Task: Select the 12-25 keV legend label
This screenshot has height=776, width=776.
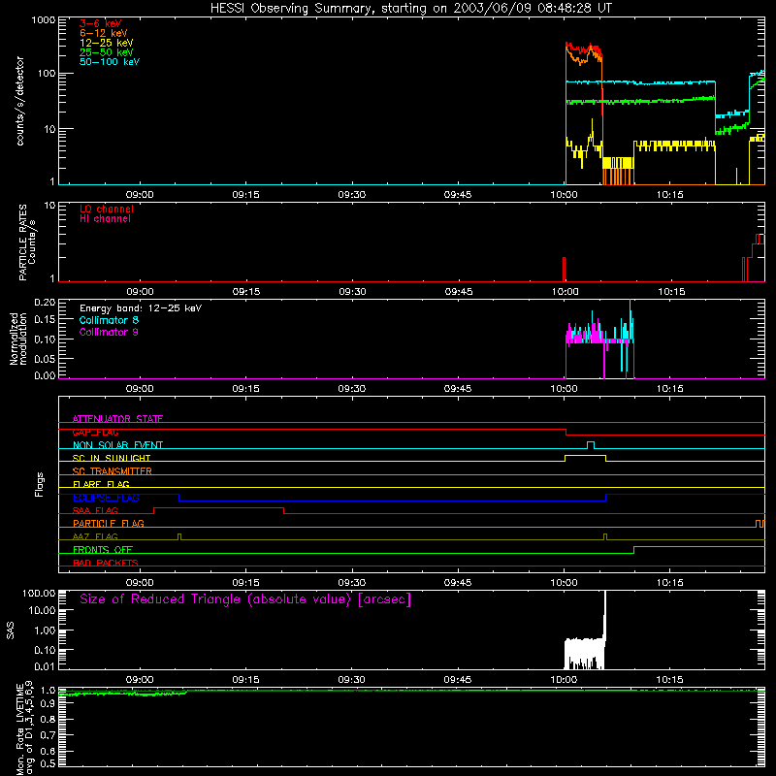Action: pos(107,43)
